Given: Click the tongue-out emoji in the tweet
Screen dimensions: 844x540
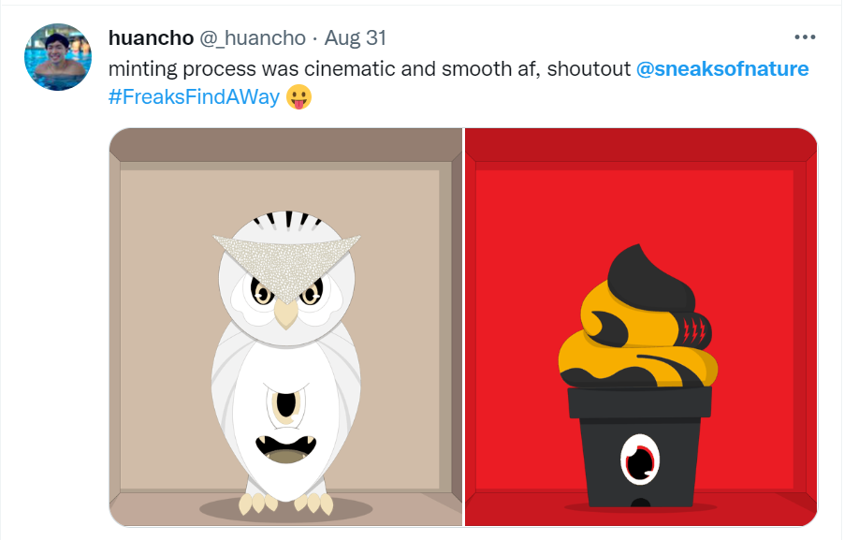Looking at the screenshot, I should (x=298, y=97).
